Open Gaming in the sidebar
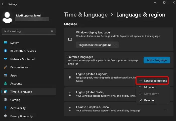Image resolution: width=176 pixels, height=121 pixels. (29, 100)
